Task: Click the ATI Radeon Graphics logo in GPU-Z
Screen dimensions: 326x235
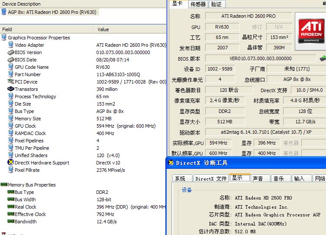Action: point(311,31)
